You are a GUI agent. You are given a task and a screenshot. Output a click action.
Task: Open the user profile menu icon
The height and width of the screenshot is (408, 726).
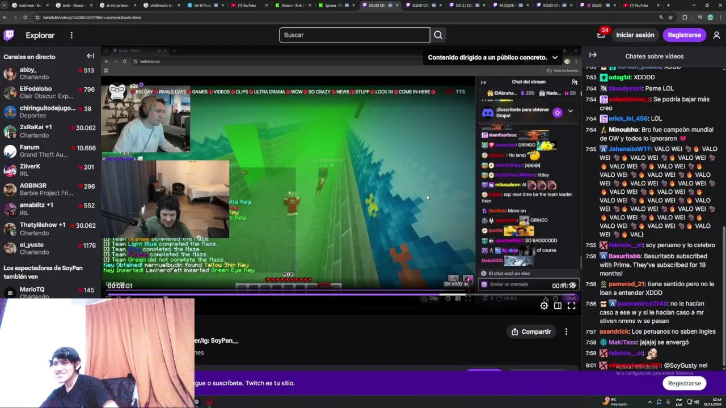716,35
